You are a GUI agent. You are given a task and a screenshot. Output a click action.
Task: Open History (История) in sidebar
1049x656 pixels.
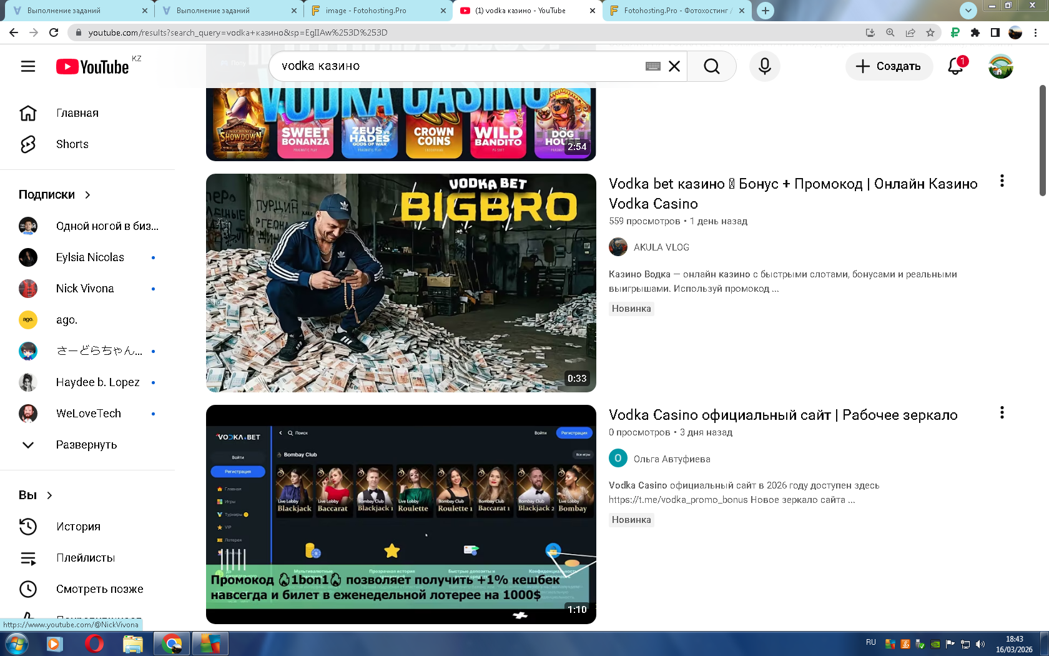point(78,527)
